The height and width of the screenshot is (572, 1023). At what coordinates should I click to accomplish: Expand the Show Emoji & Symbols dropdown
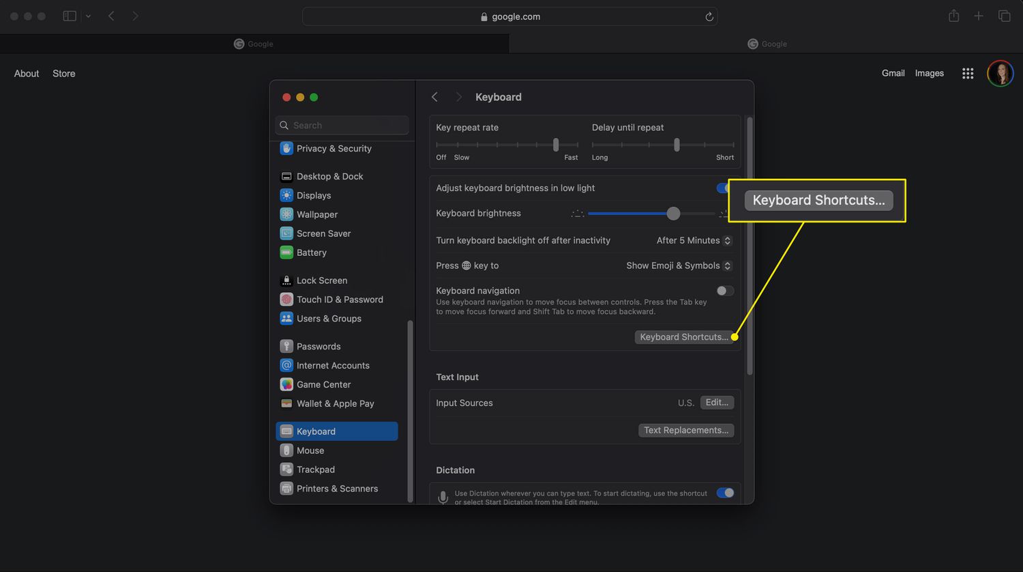(x=679, y=266)
